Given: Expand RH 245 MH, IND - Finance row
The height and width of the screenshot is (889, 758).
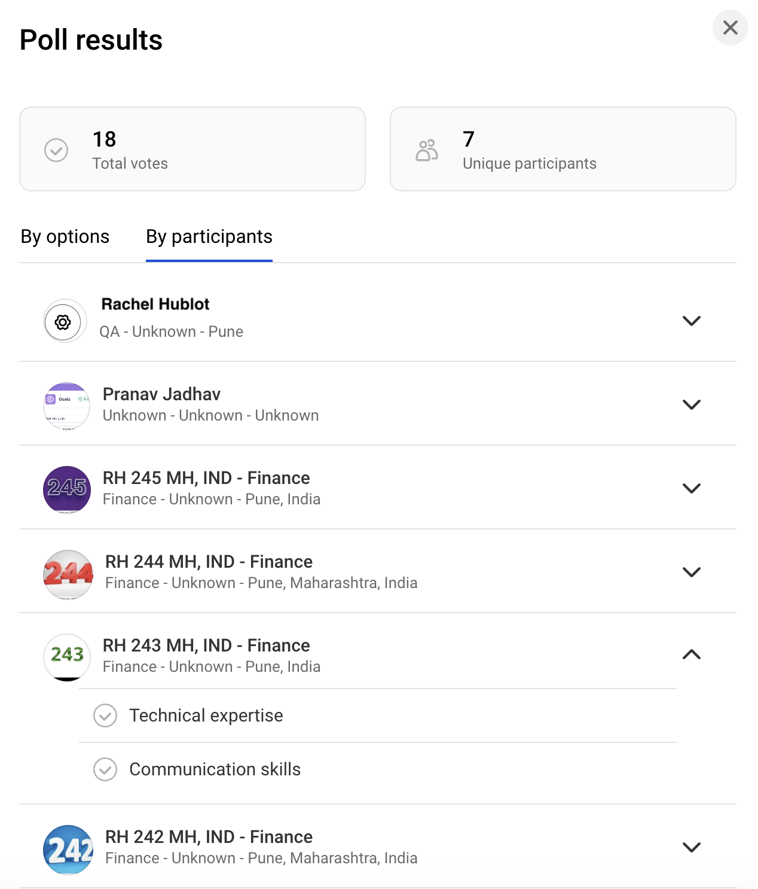Looking at the screenshot, I should click(691, 488).
